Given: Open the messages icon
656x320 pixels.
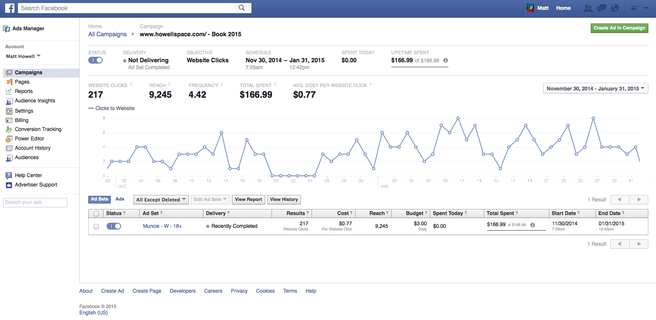Looking at the screenshot, I should pyautogui.click(x=601, y=8).
